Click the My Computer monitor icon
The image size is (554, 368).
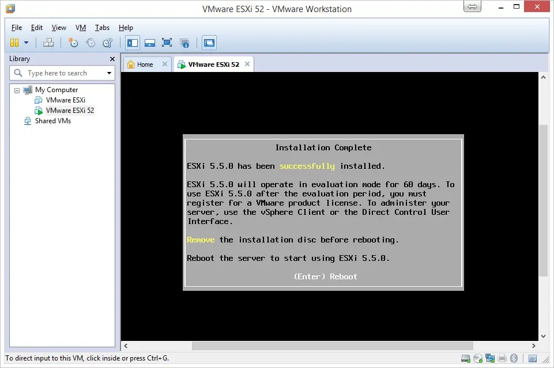[28, 90]
